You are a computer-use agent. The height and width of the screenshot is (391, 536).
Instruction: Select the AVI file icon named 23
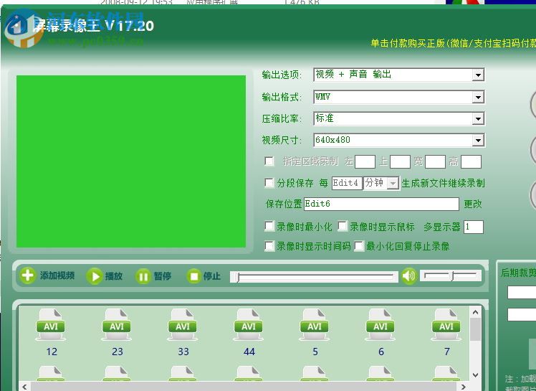point(117,324)
